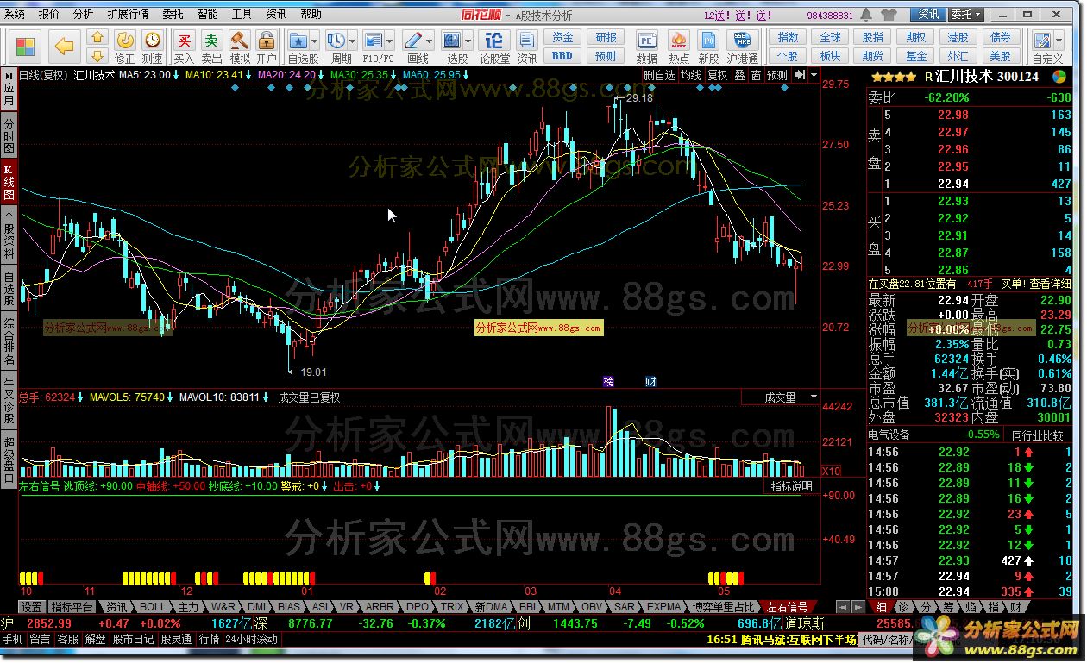Open the 选股 stock screener icon
Screen dimensions: 1087x663
(x=452, y=40)
